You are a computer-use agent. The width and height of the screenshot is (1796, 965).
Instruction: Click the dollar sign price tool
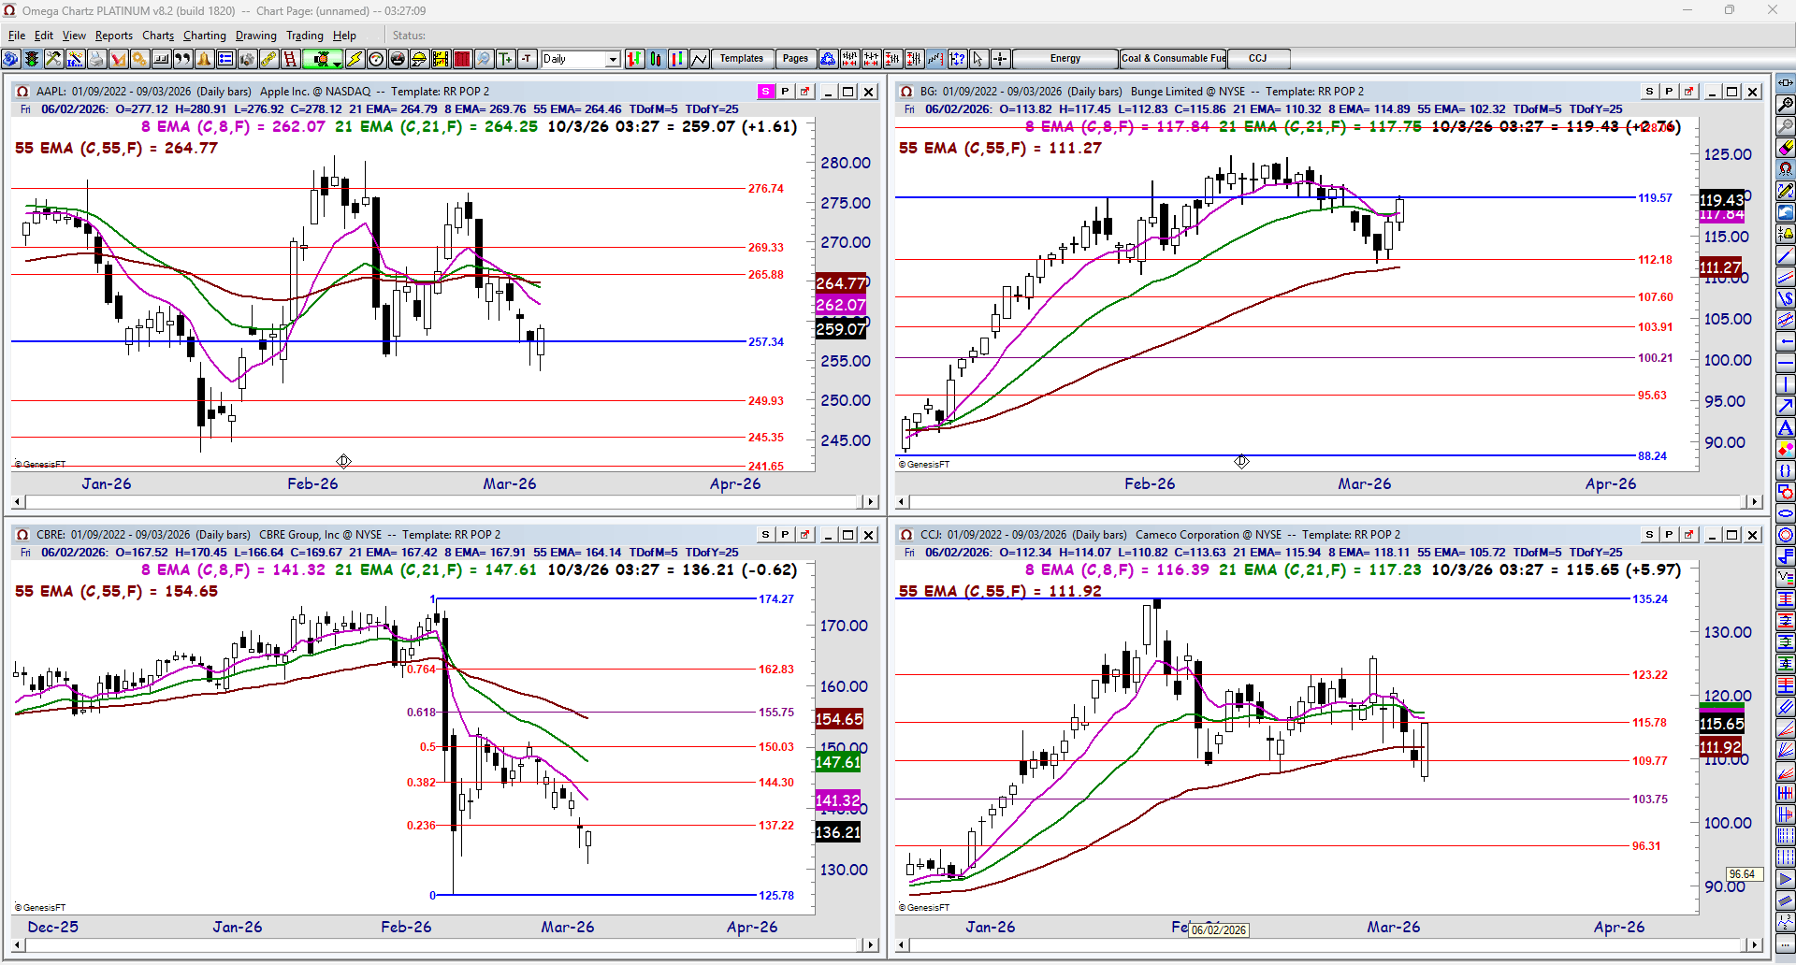click(x=1786, y=298)
